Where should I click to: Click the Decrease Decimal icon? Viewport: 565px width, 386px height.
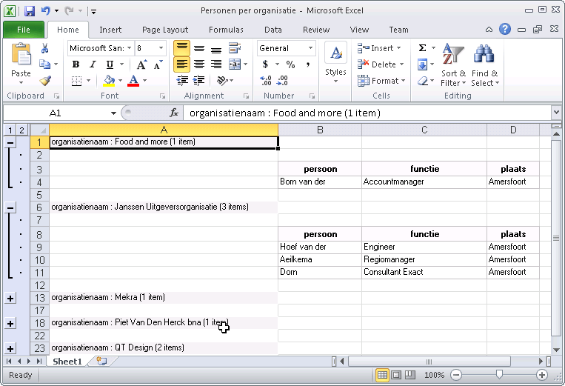point(282,80)
